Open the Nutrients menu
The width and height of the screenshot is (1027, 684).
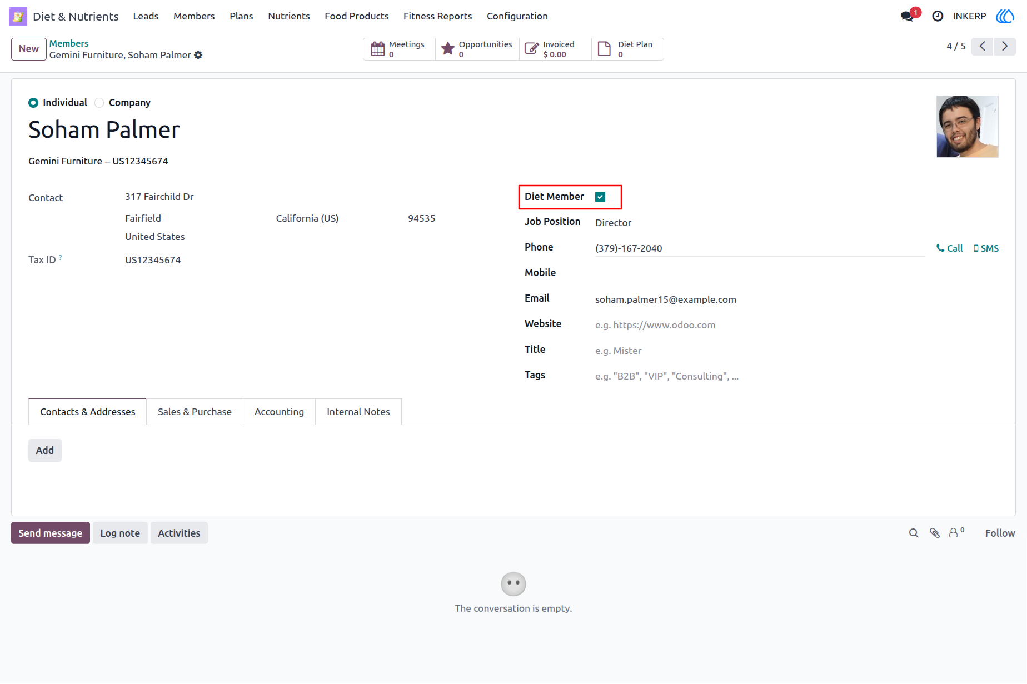click(x=289, y=16)
